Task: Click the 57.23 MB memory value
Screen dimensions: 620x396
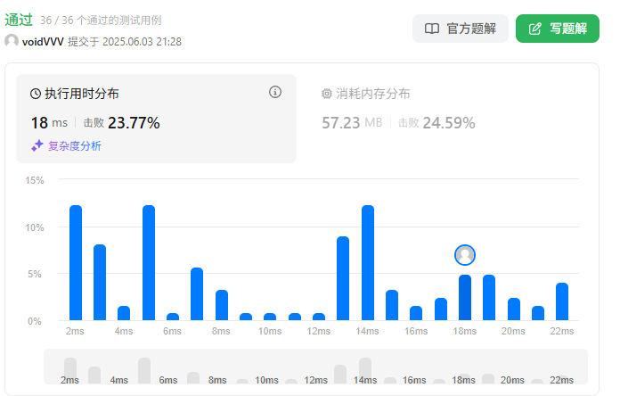Action: pyautogui.click(x=351, y=123)
